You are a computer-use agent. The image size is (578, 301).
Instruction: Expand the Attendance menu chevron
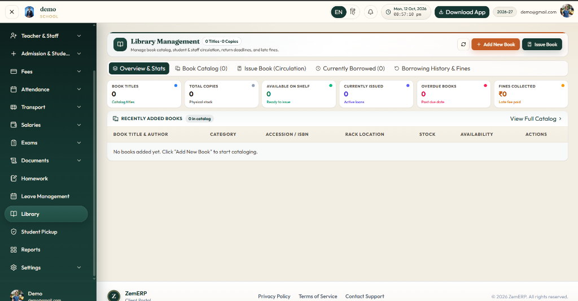pos(79,90)
